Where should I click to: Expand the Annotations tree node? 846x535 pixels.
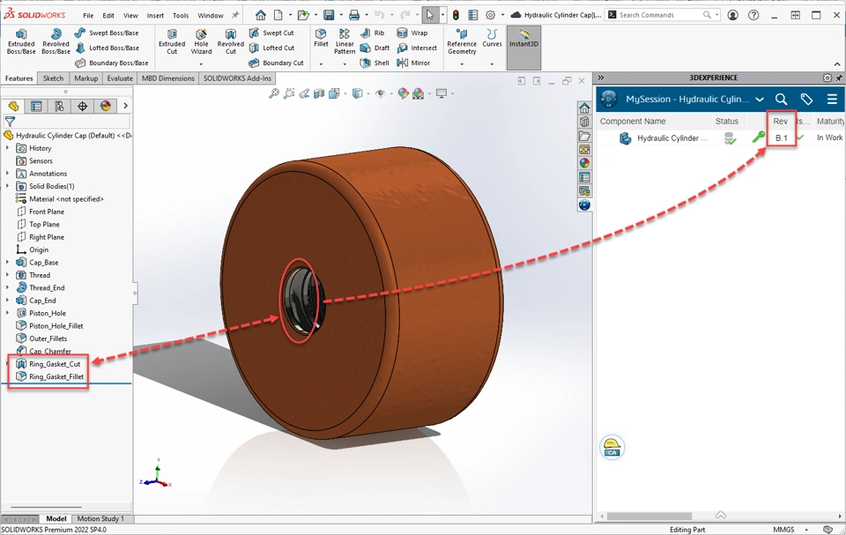(x=8, y=174)
